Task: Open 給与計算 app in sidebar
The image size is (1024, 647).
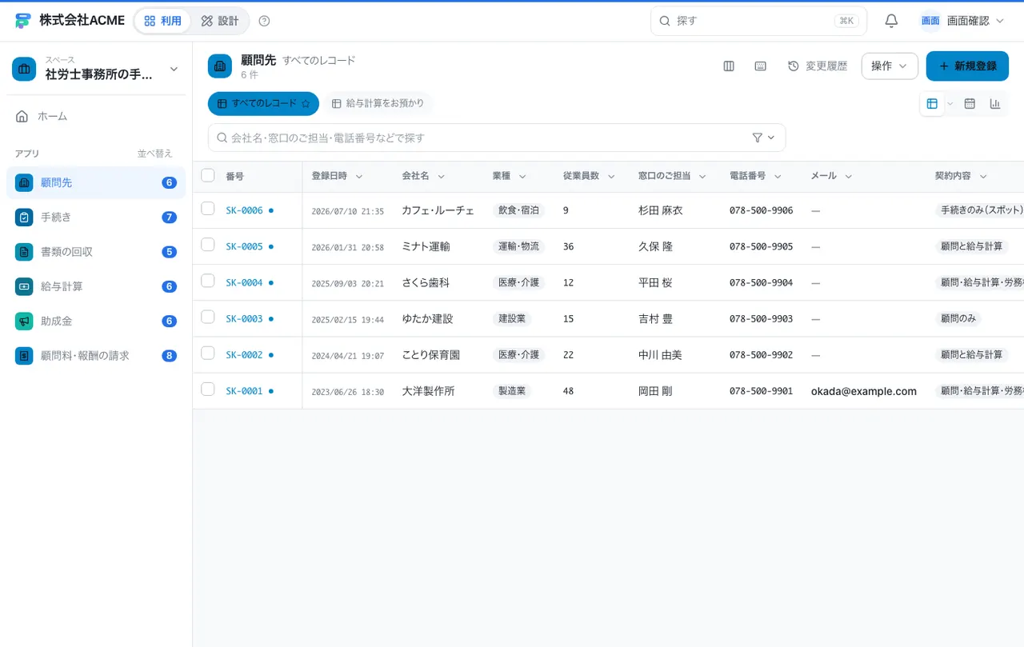Action: coord(96,286)
